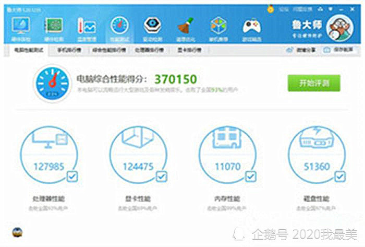Click the disk score 51360
Viewport: 365px width, 247px height.
[317, 167]
